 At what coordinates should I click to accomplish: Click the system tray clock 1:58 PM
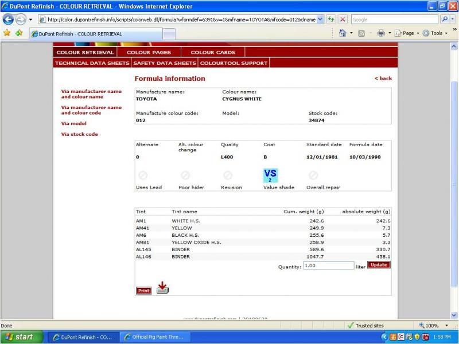442,337
